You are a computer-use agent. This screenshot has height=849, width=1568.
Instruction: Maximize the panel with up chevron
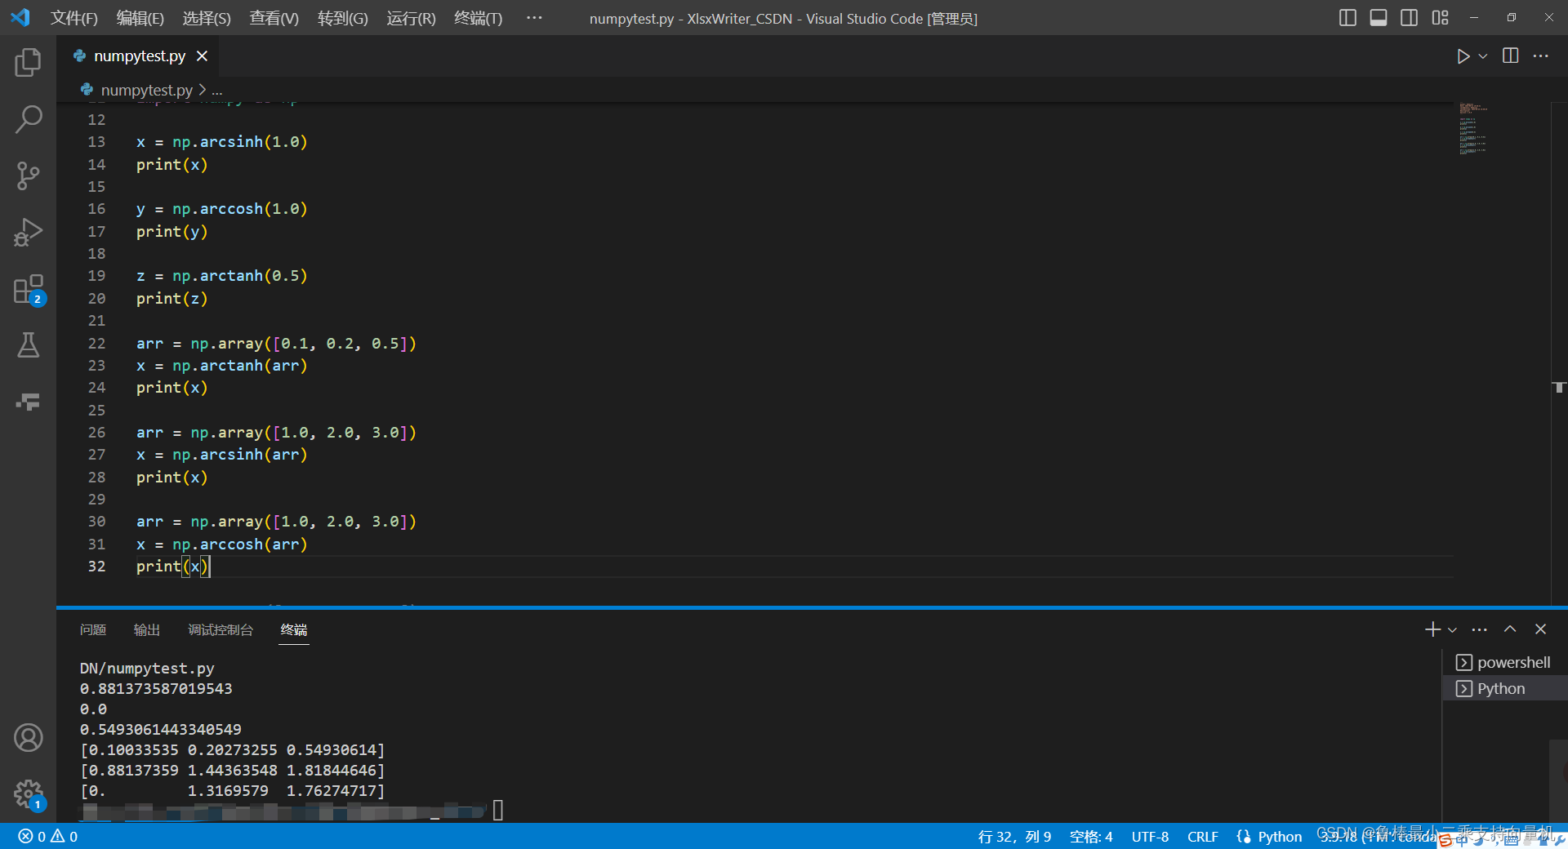[1510, 629]
